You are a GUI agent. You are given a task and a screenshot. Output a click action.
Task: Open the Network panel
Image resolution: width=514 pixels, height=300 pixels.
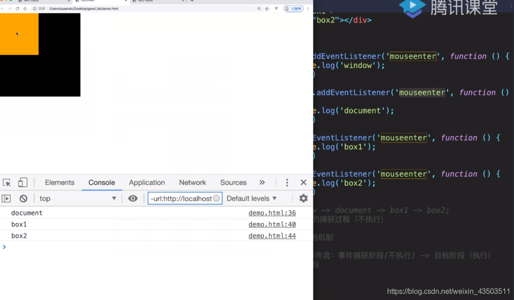[x=192, y=182]
